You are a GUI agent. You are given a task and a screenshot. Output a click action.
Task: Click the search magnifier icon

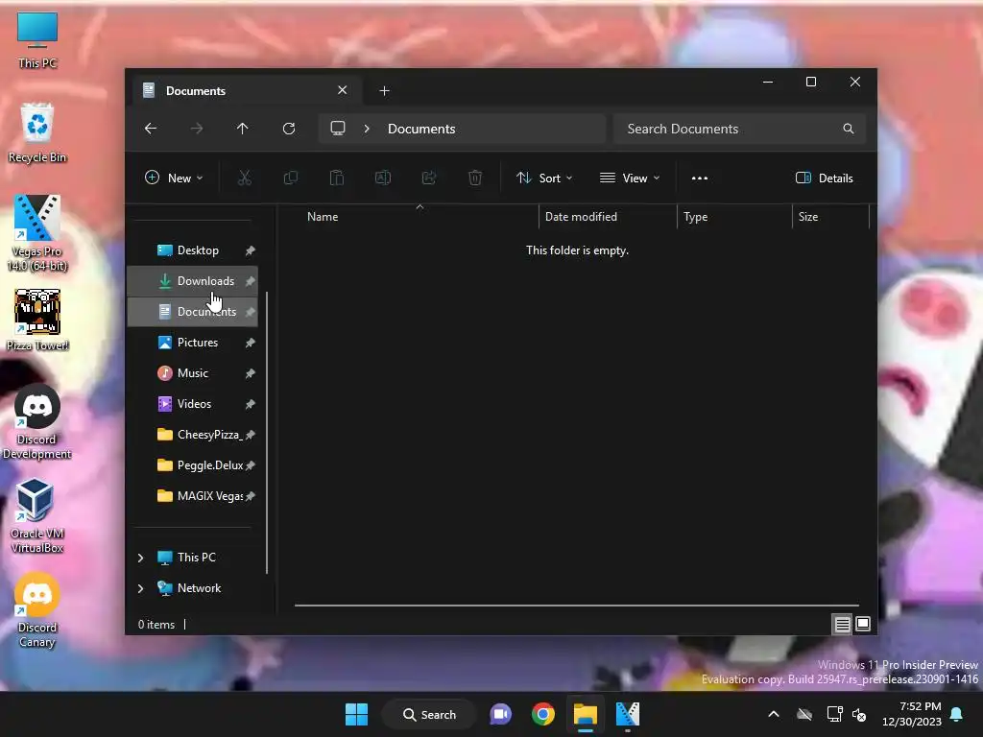(849, 129)
